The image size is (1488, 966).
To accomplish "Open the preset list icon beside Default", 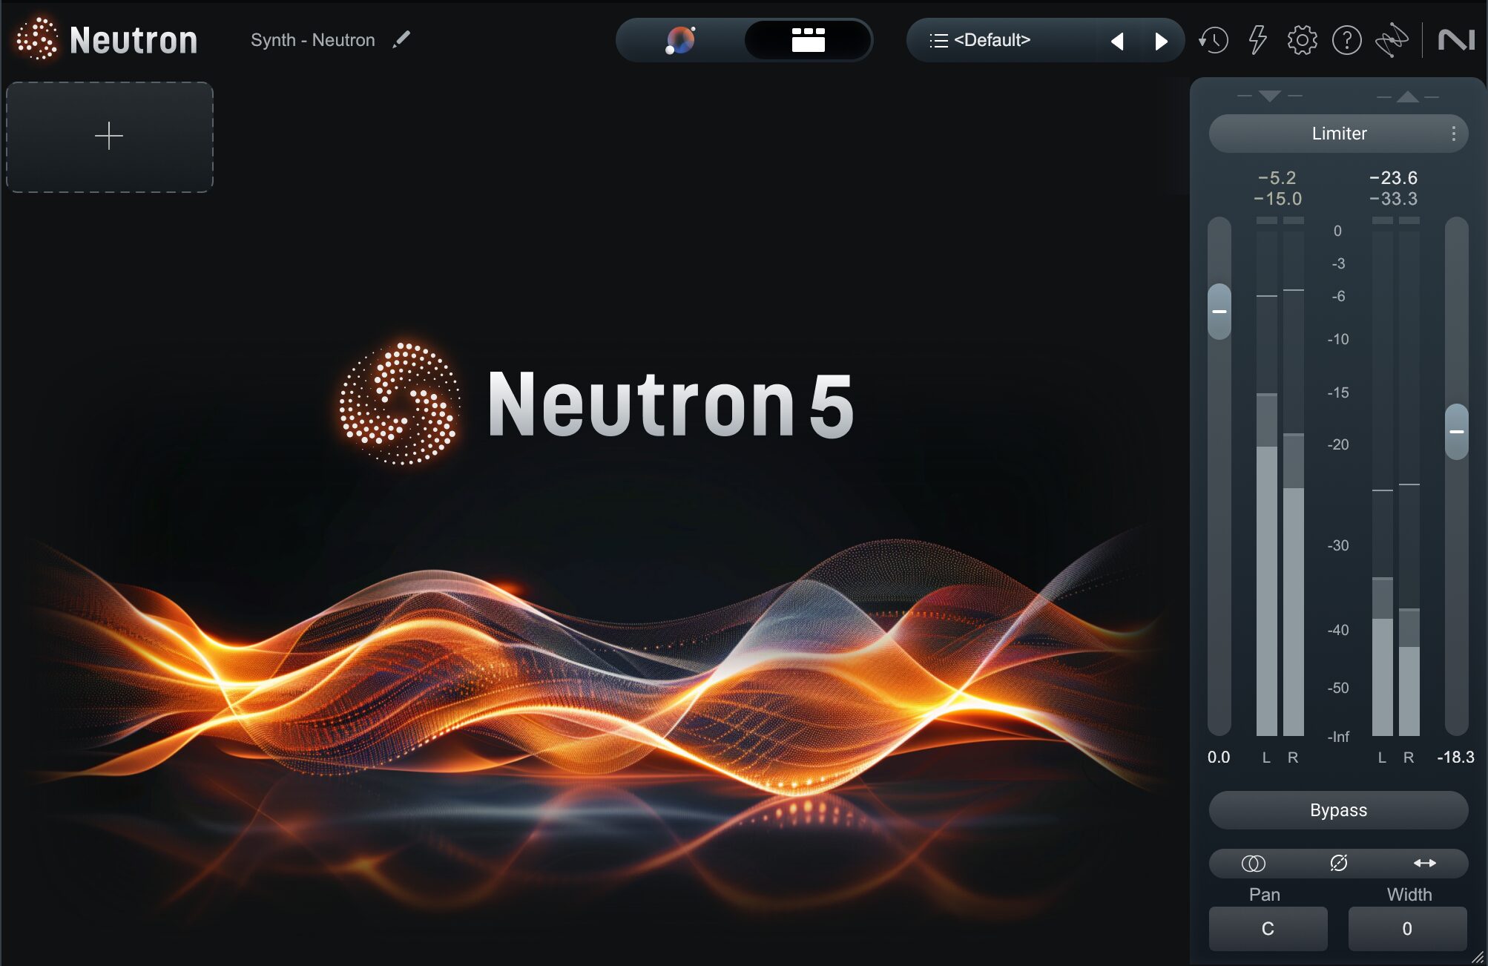I will [938, 41].
